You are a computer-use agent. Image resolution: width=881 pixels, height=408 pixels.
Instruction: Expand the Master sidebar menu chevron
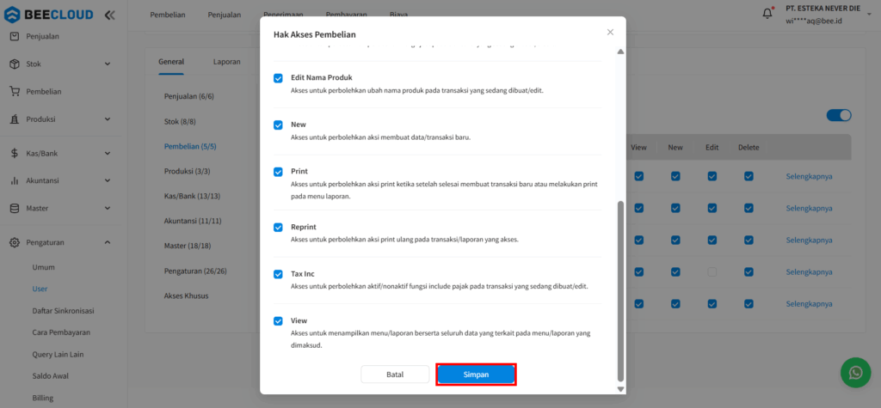[108, 209]
